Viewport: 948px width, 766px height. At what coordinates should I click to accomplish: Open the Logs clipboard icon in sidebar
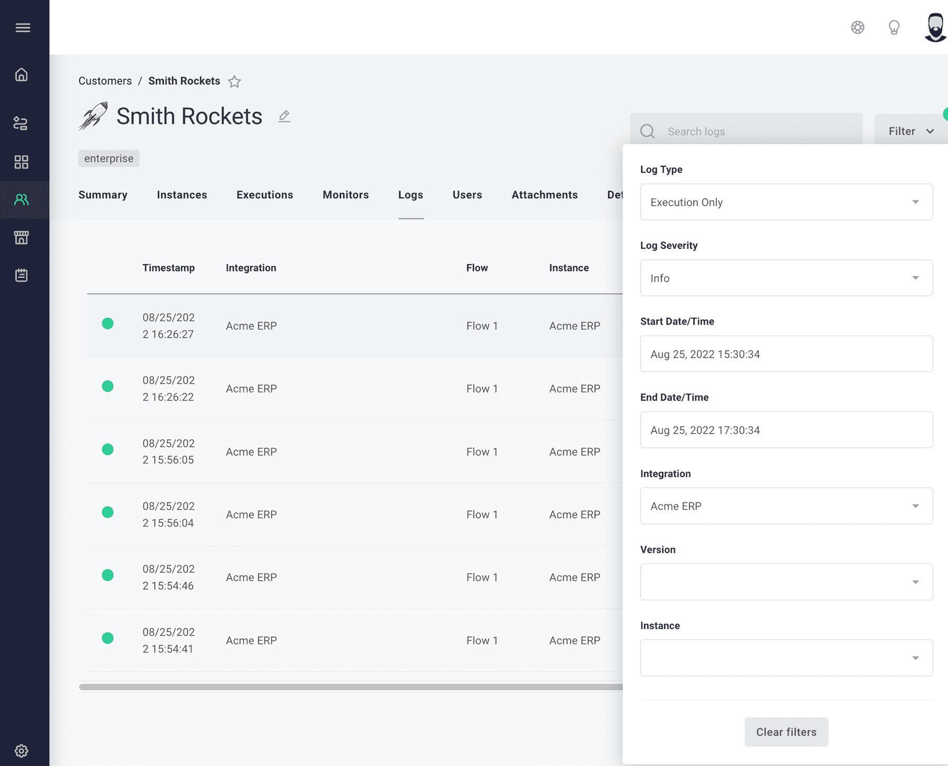click(22, 275)
